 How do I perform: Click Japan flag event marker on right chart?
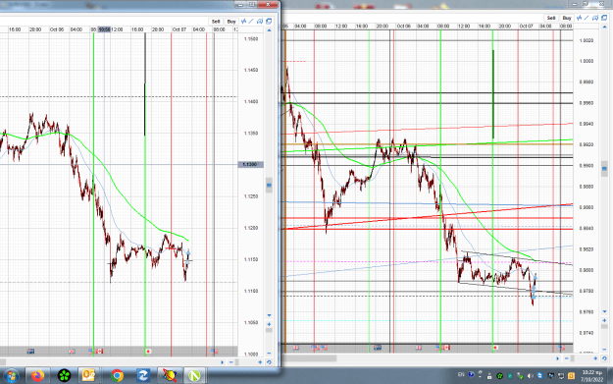[x=495, y=348]
